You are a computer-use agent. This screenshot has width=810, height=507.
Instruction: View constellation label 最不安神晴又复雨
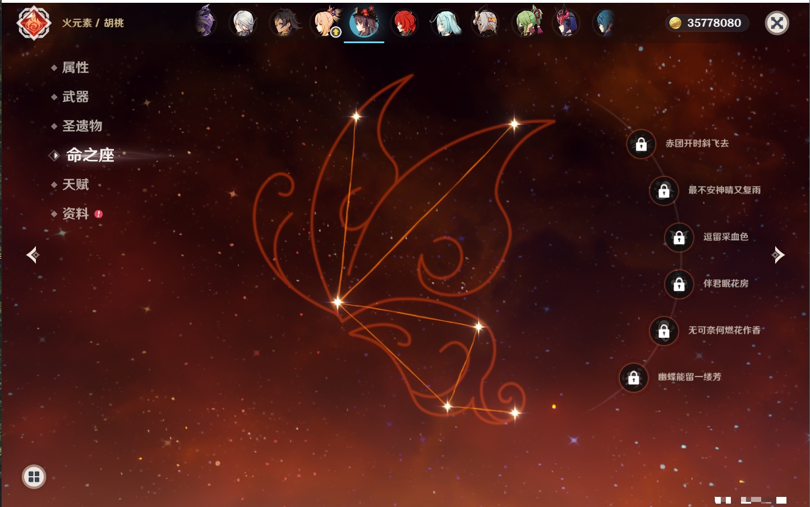[x=725, y=190]
